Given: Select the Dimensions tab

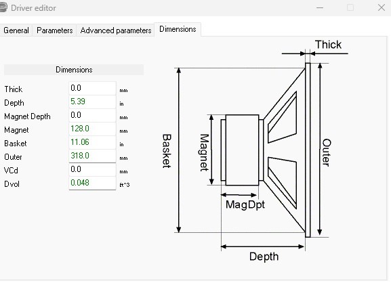Looking at the screenshot, I should point(178,29).
